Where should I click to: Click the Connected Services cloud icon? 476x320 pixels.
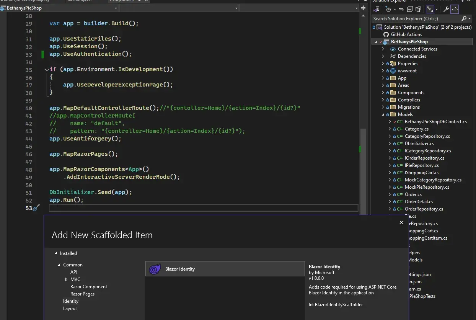[x=393, y=49]
